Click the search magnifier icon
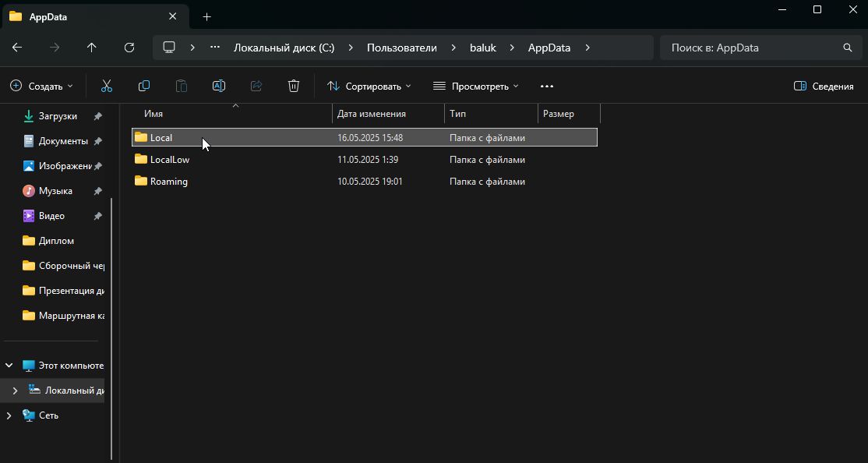The height and width of the screenshot is (463, 868). click(x=848, y=48)
